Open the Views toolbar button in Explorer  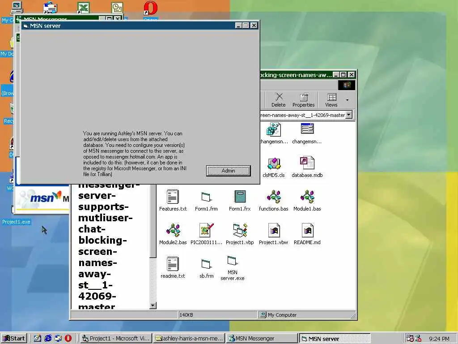pyautogui.click(x=331, y=100)
